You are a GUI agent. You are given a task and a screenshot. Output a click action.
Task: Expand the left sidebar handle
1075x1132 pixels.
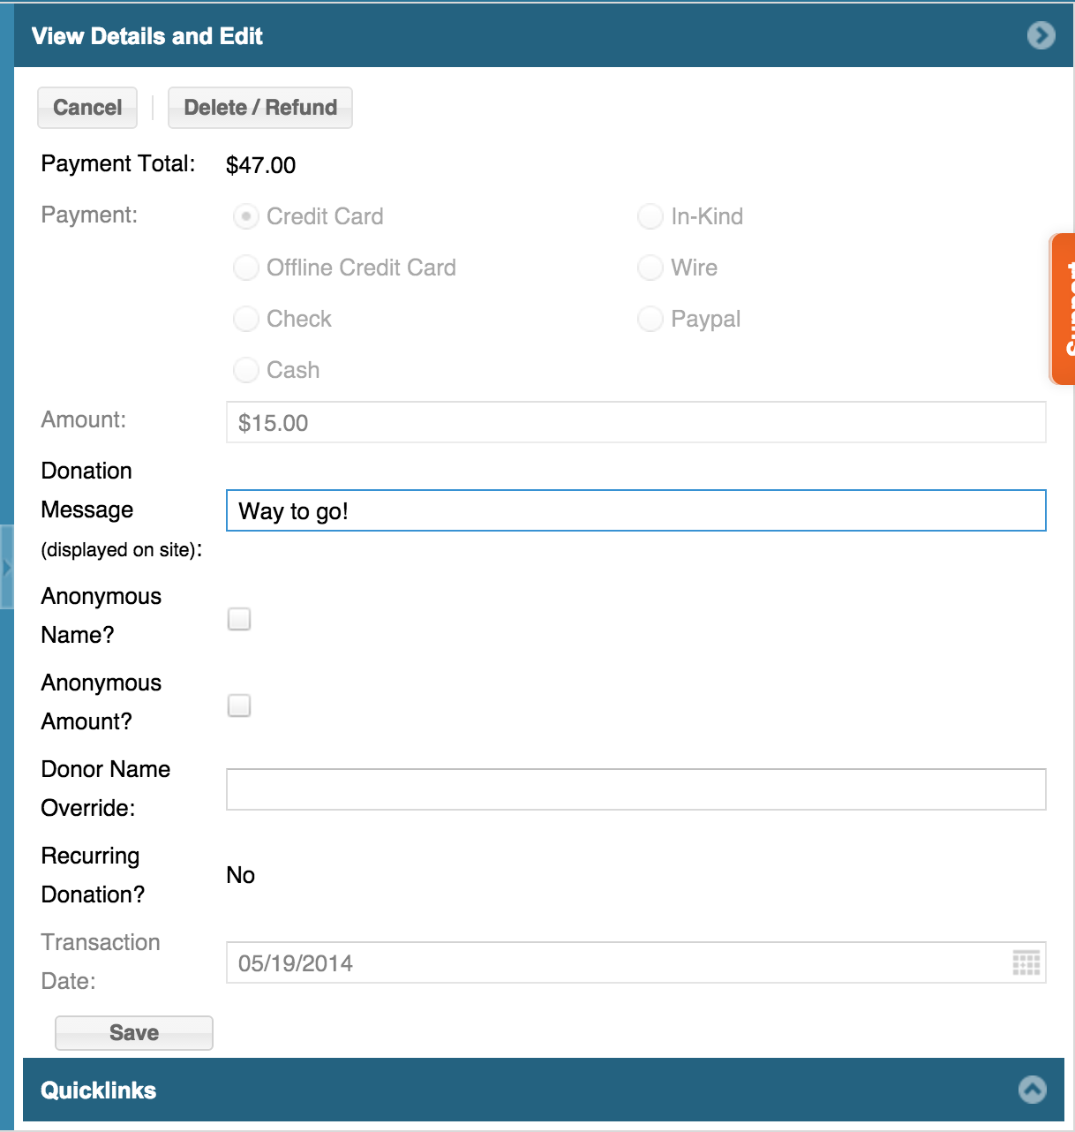point(7,567)
